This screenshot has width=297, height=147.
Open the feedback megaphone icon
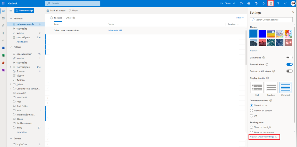tap(286, 3)
